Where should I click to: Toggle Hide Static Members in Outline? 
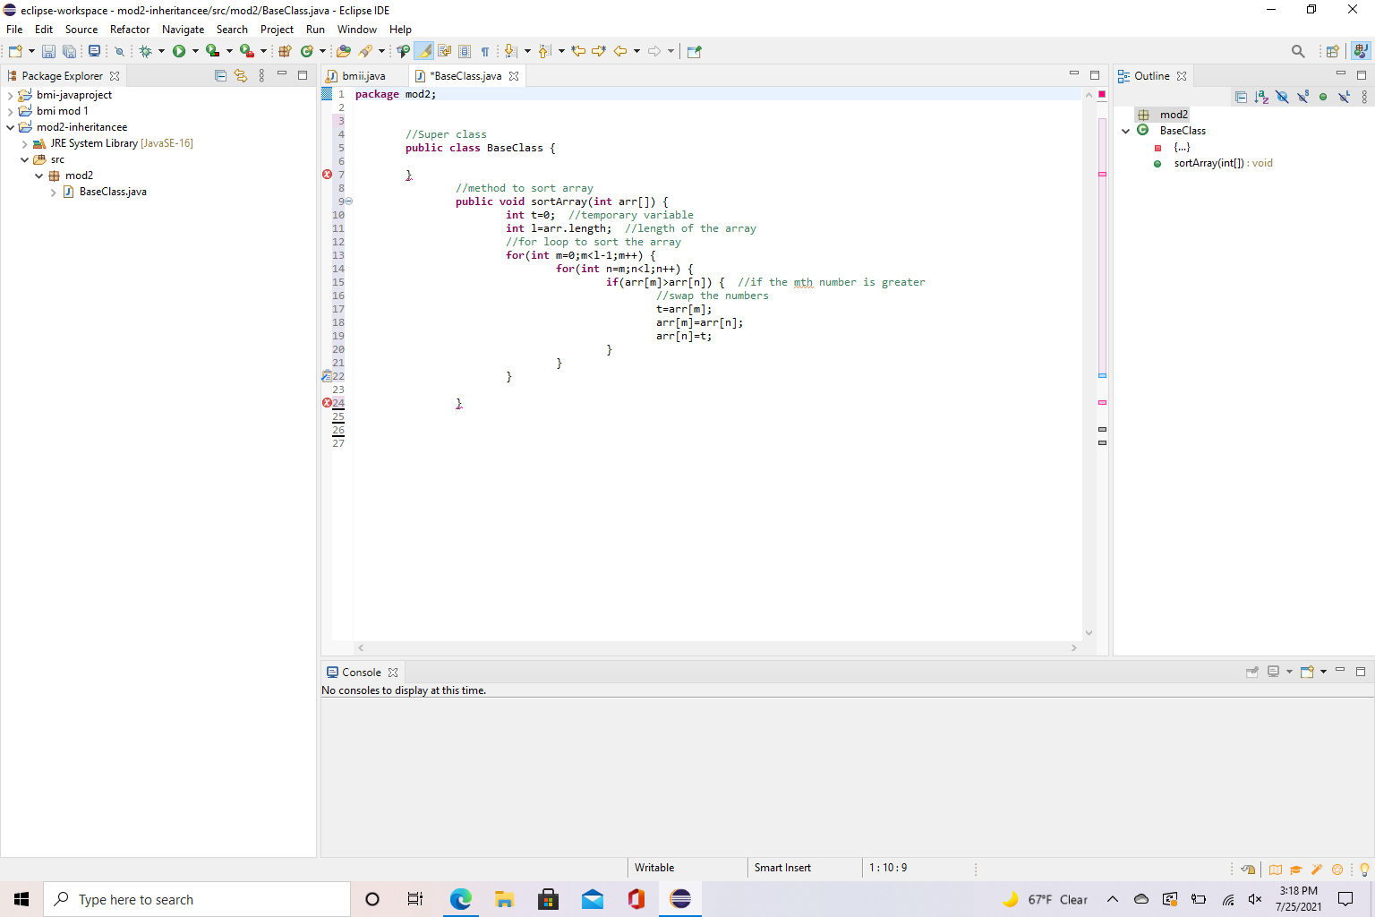click(x=1302, y=97)
